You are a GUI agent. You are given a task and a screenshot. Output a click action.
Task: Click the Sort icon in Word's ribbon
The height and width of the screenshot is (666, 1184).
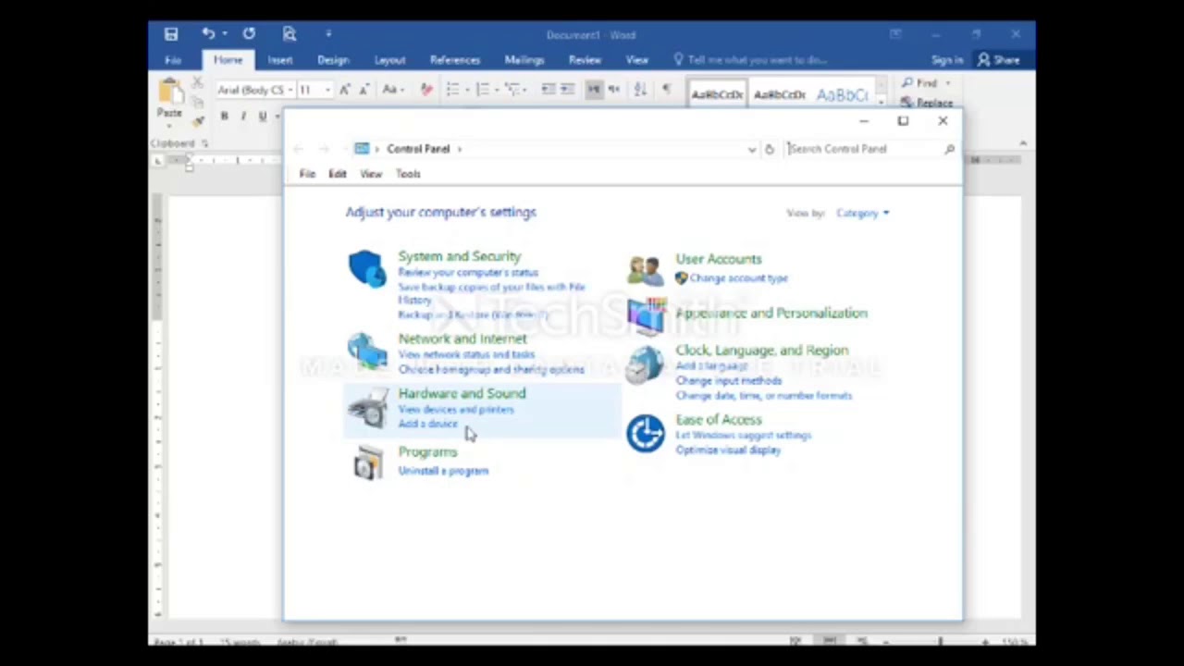coord(640,90)
